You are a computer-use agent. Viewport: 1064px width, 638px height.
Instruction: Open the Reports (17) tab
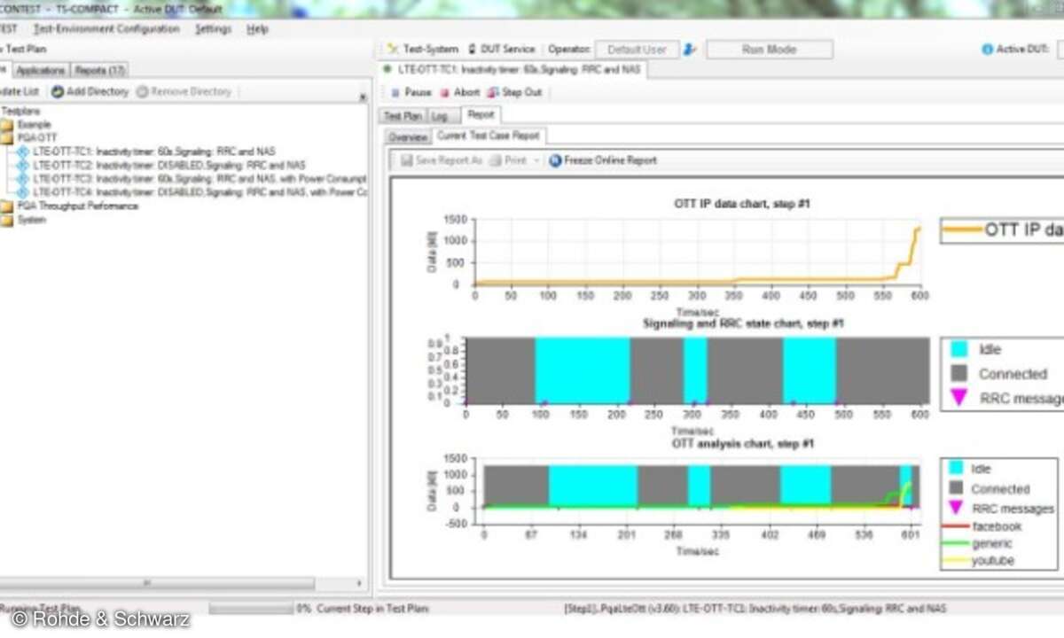(100, 71)
